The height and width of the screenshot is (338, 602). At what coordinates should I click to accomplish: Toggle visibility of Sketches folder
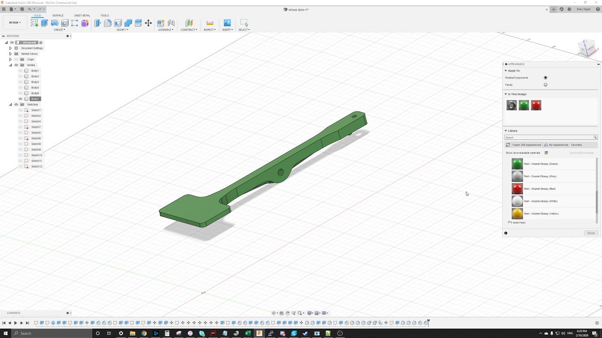16,105
